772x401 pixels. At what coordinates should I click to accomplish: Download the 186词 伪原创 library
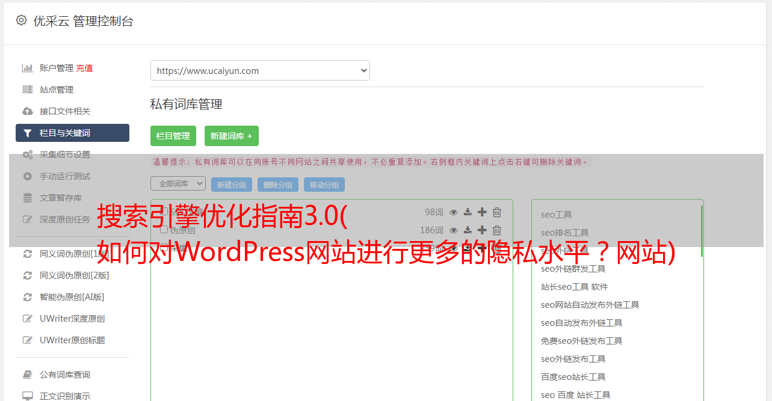click(x=468, y=230)
